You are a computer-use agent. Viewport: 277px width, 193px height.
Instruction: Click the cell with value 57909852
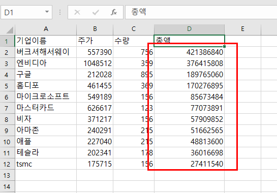tap(189, 119)
